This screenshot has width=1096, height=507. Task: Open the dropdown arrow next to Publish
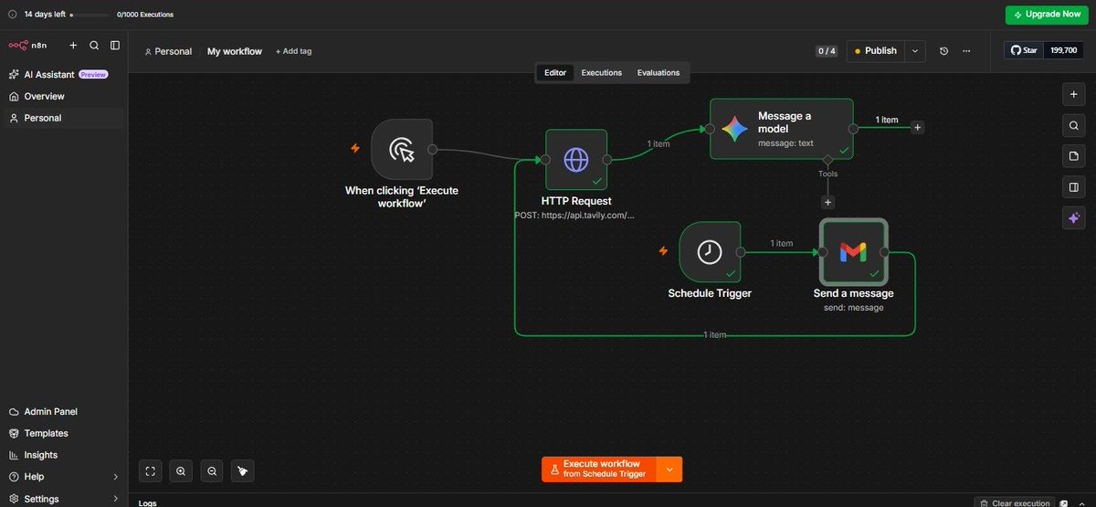pos(915,51)
